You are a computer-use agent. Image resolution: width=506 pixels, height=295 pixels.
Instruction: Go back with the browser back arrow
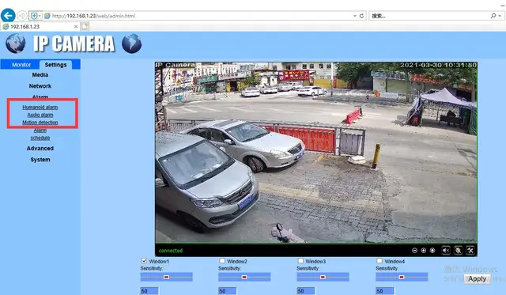[x=8, y=15]
